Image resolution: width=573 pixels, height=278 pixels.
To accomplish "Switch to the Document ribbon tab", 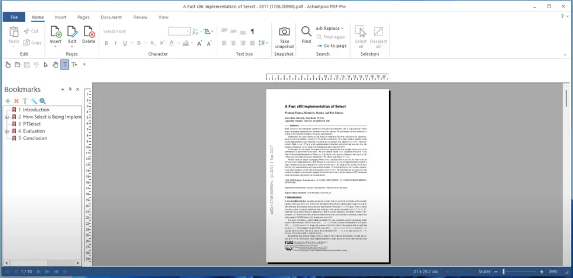I will (x=111, y=17).
